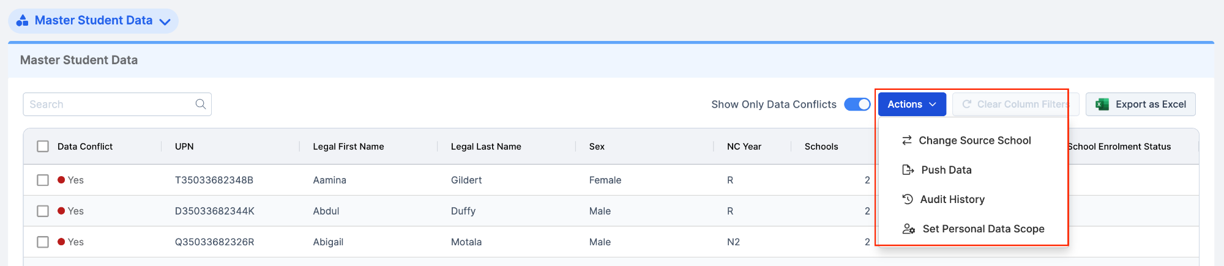The width and height of the screenshot is (1224, 266).
Task: Open the Actions dropdown button
Action: tap(912, 104)
